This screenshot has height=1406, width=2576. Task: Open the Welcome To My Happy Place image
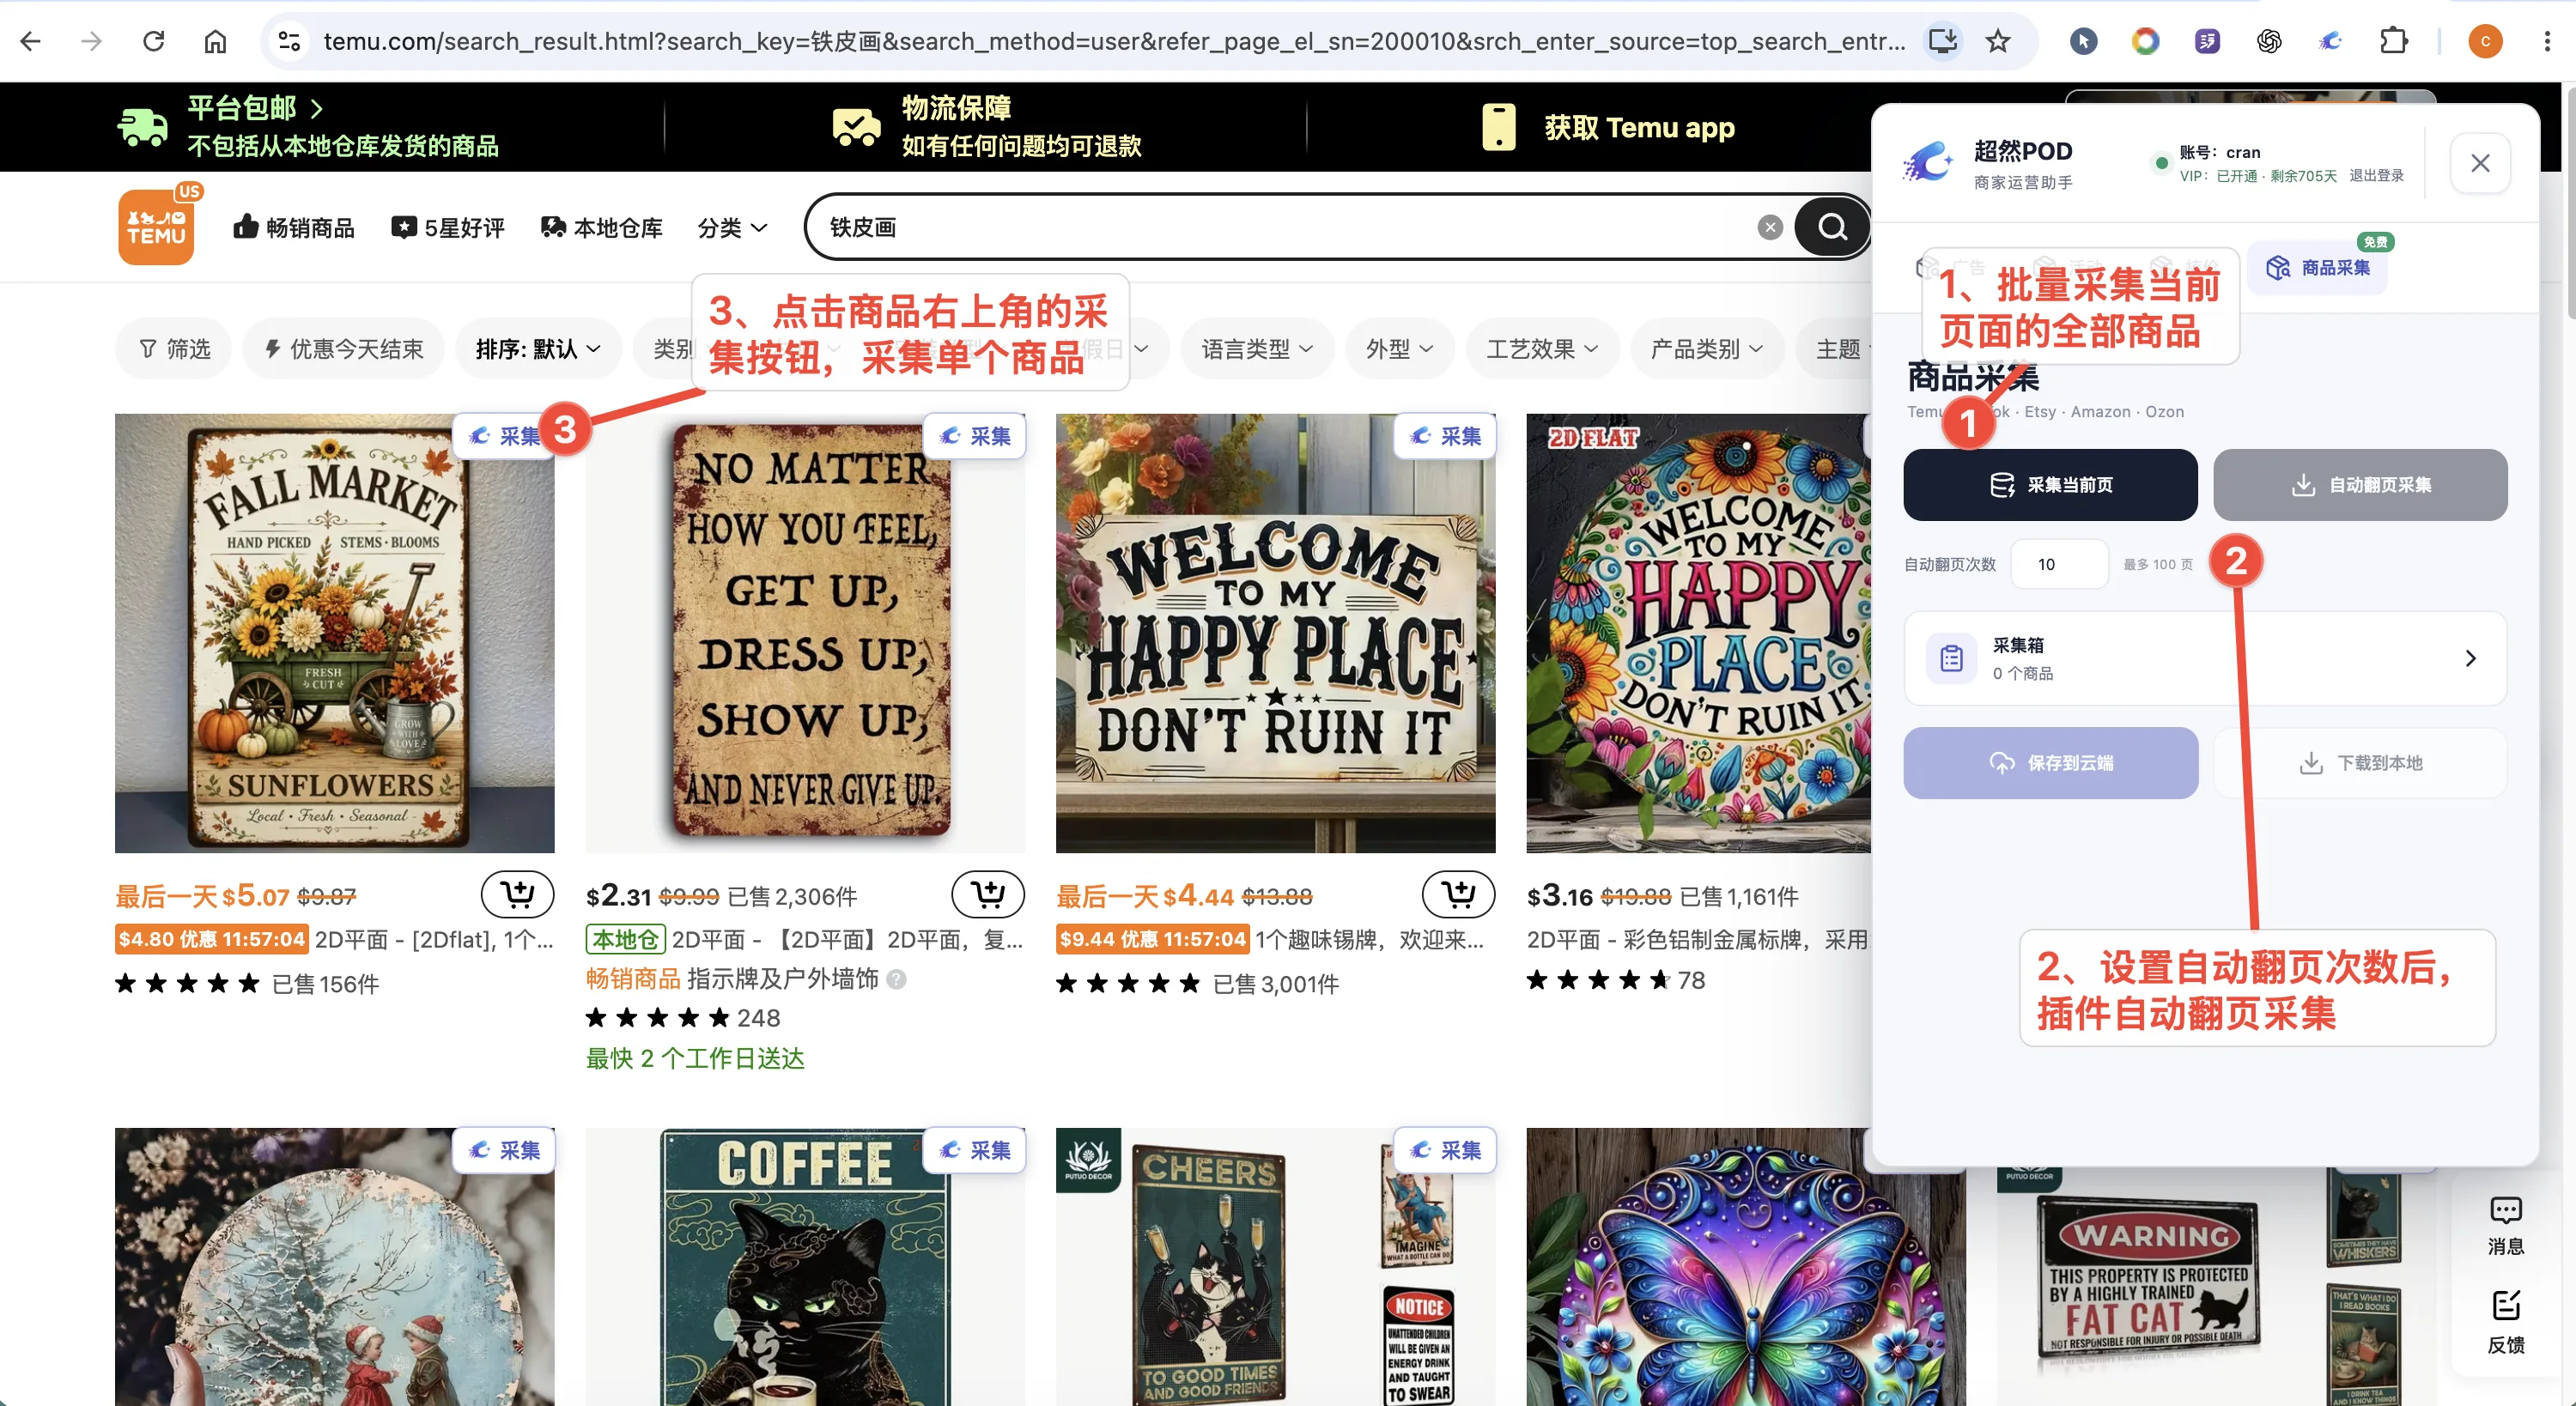[x=1275, y=633]
